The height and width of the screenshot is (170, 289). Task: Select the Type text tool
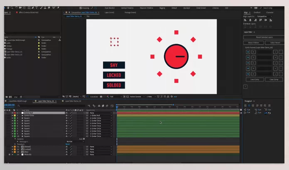coord(37,8)
